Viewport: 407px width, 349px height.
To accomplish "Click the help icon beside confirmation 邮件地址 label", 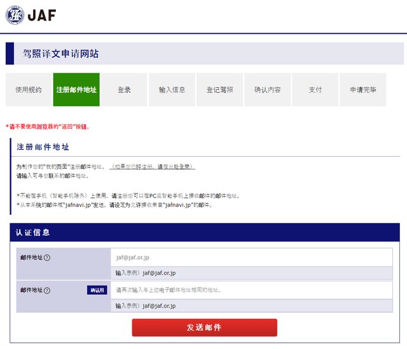I will 47,290.
